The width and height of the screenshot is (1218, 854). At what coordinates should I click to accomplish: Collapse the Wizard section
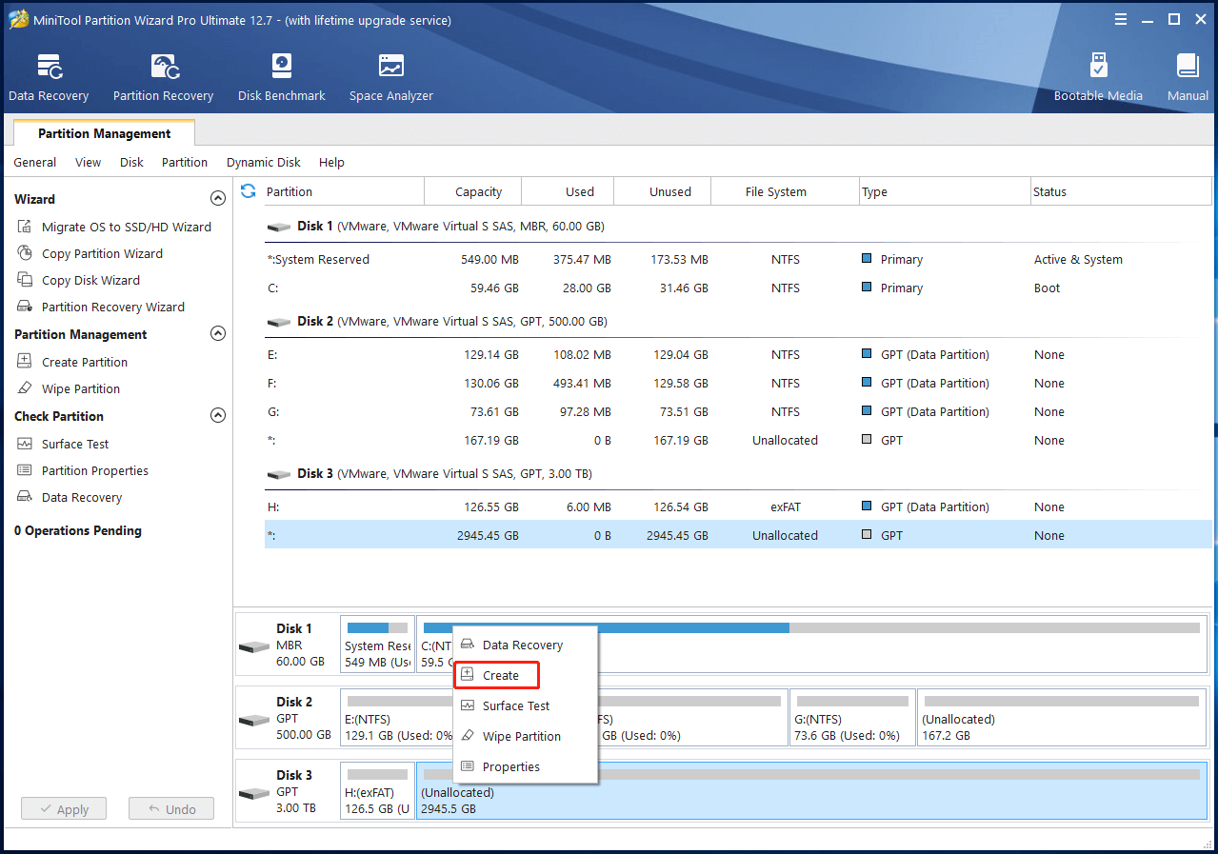click(218, 199)
